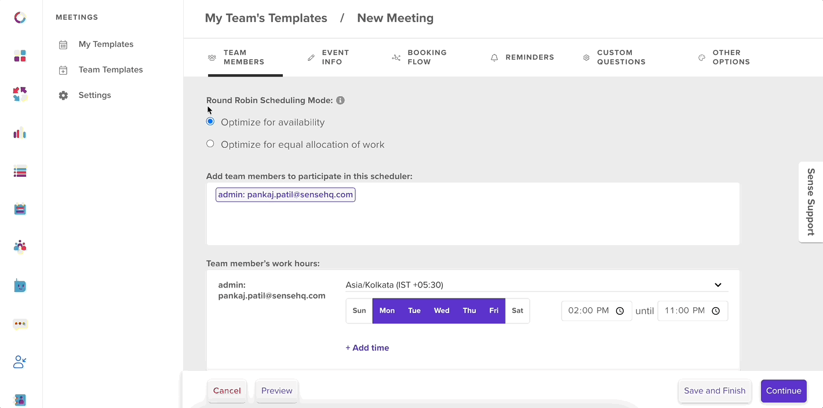823x408 pixels.
Task: Toggle Mon work day
Action: [387, 311]
